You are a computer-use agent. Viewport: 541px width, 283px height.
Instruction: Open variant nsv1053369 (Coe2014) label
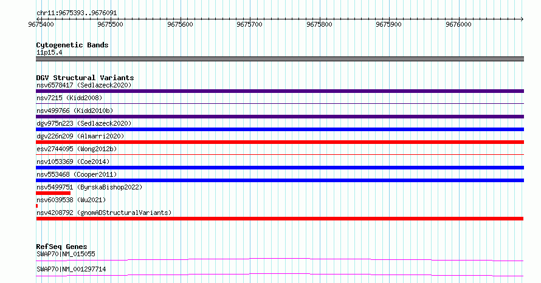73,162
